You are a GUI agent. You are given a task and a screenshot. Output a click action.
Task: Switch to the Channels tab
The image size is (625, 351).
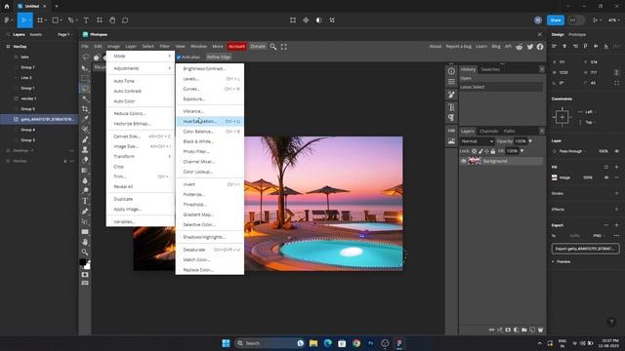tap(488, 131)
